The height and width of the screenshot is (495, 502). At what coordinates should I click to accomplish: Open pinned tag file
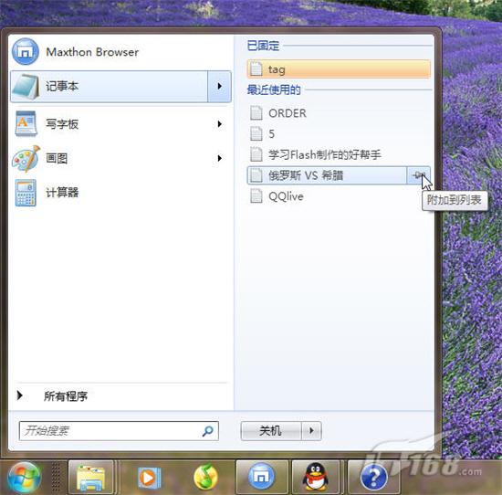[339, 69]
